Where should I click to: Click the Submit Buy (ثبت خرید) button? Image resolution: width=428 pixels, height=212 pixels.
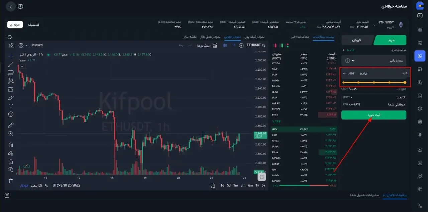374,115
